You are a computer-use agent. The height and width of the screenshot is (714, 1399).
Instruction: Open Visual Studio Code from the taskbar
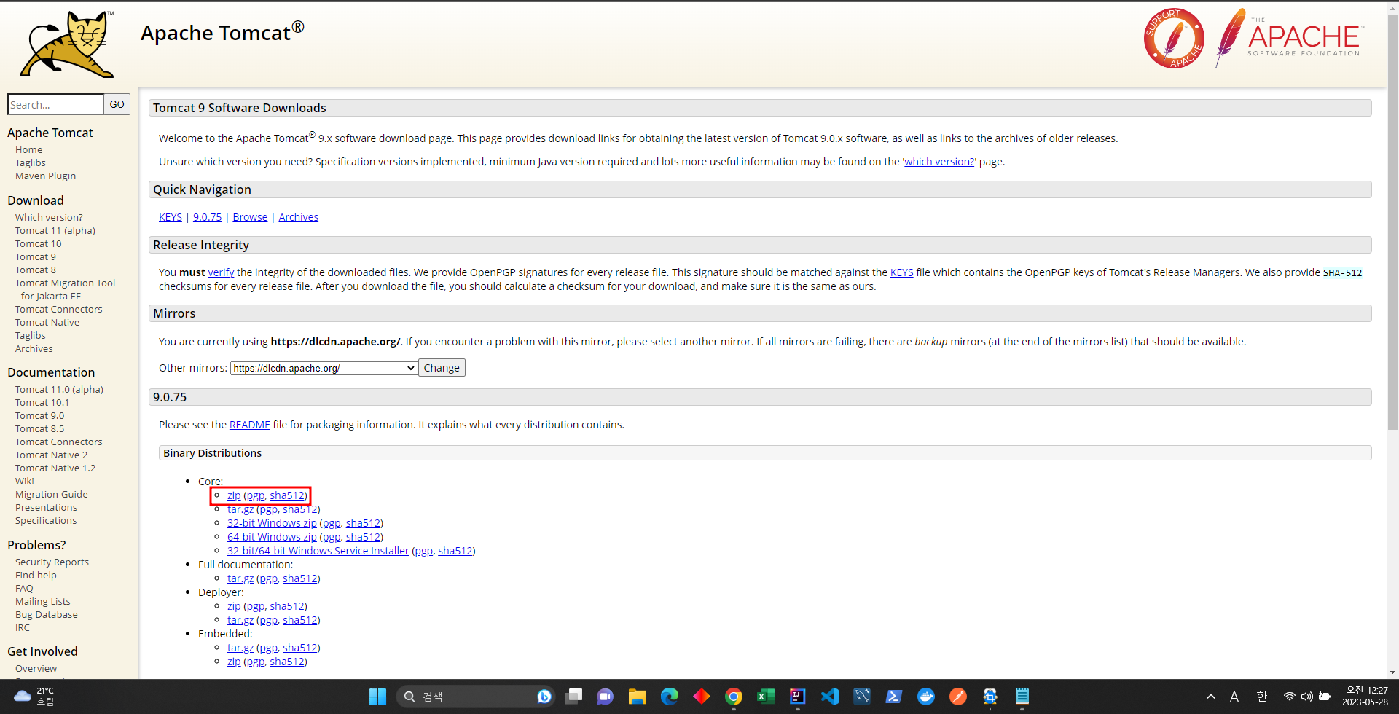coord(830,697)
